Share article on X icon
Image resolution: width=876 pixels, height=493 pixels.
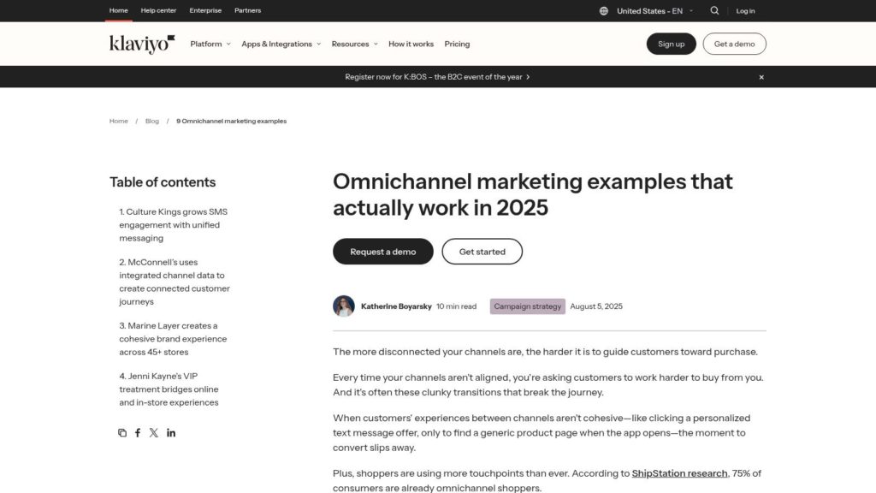[154, 433]
